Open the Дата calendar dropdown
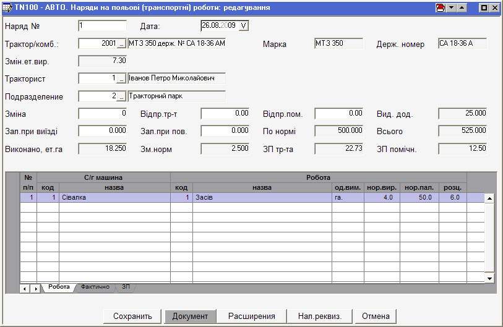Image resolution: width=503 pixels, height=327 pixels. (x=243, y=26)
